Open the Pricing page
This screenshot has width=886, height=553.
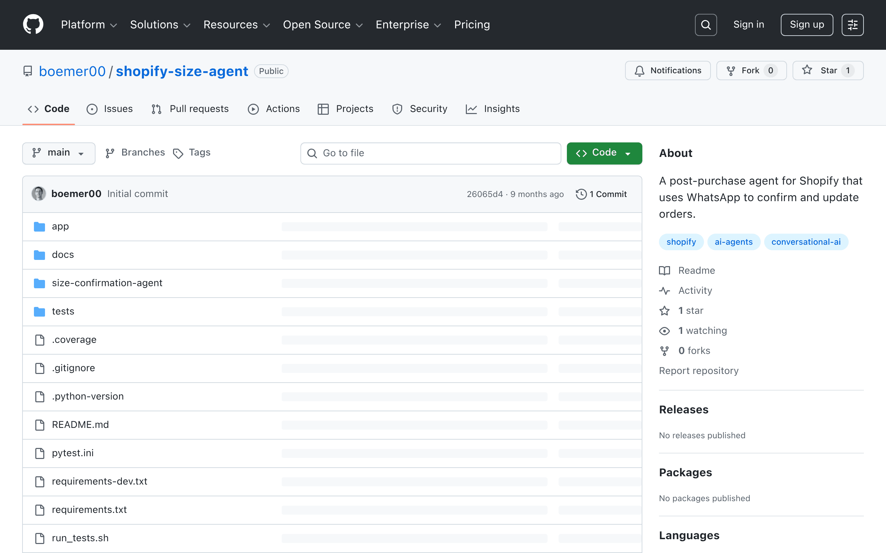click(472, 25)
